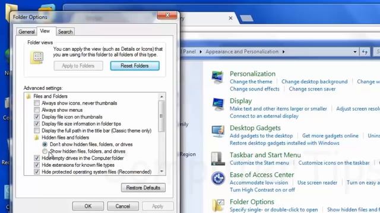Click Customize the Start menu link

(259, 163)
